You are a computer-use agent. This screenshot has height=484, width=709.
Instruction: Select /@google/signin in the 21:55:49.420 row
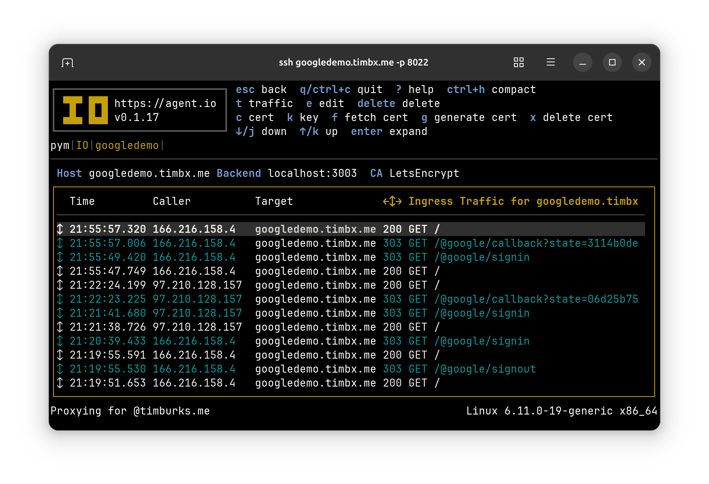point(482,257)
